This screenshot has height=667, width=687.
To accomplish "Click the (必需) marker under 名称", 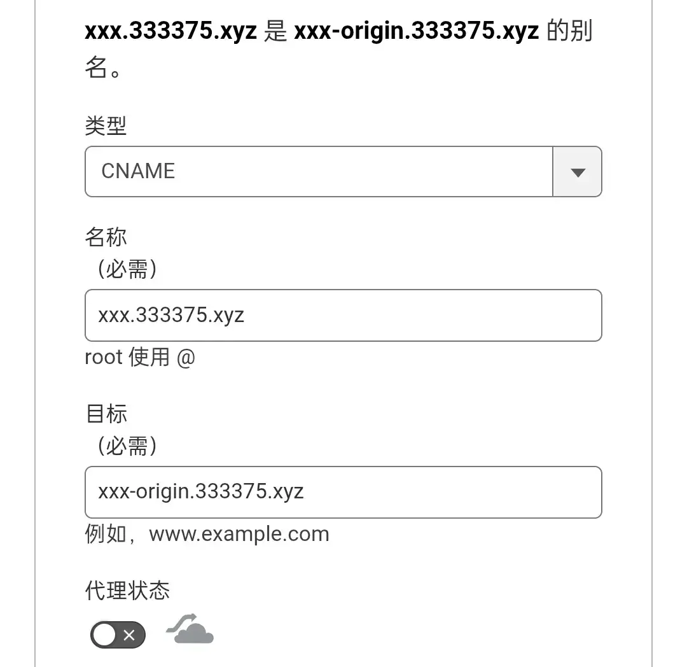I will tap(127, 269).
